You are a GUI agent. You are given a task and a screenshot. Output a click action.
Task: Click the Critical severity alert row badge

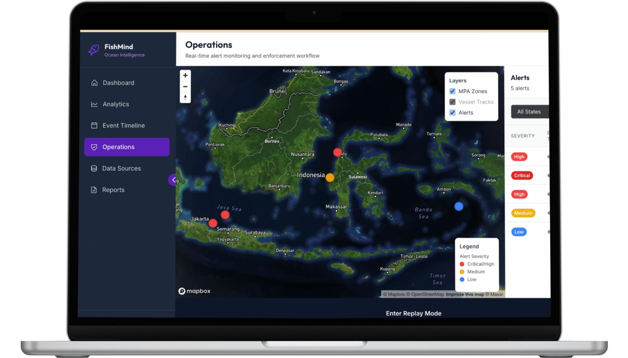pos(522,176)
